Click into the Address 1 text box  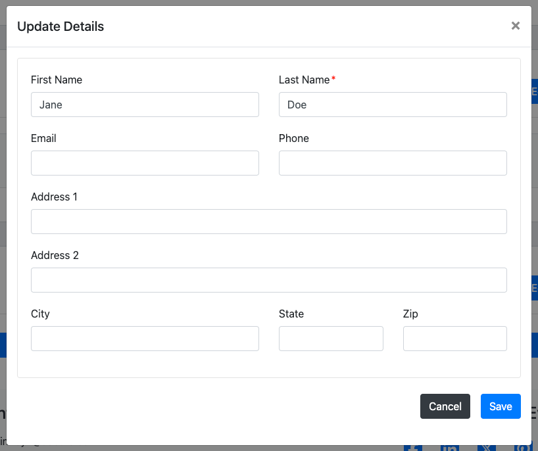268,222
